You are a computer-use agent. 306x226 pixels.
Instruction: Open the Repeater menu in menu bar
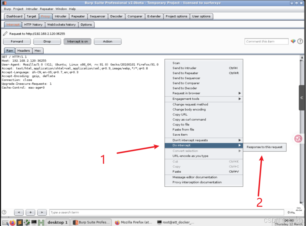coord(46,9)
